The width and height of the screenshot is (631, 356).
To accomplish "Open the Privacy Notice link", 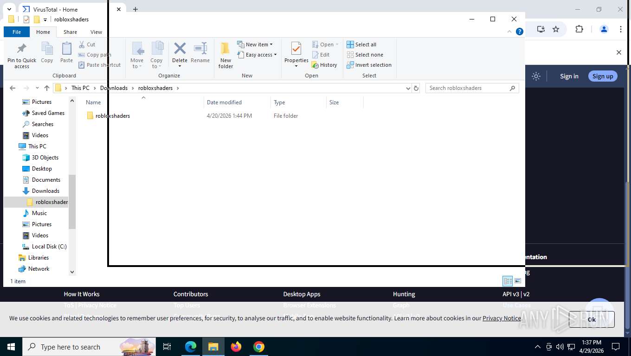I will pyautogui.click(x=502, y=318).
